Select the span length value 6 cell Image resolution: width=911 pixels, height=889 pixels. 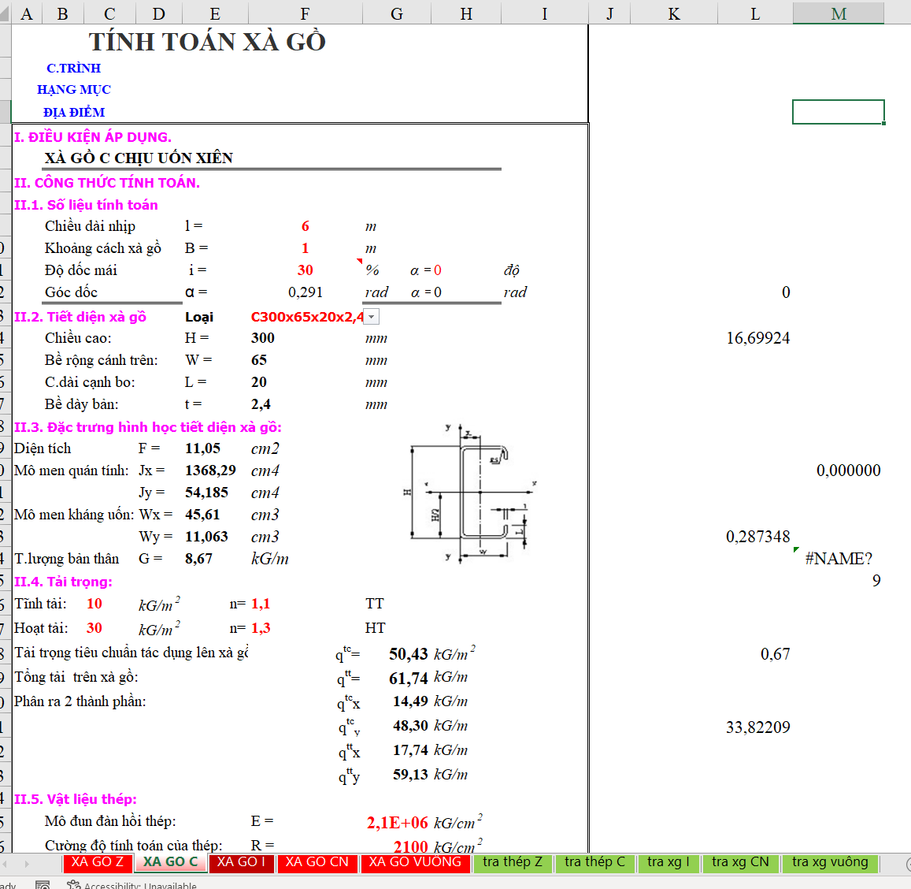click(306, 227)
